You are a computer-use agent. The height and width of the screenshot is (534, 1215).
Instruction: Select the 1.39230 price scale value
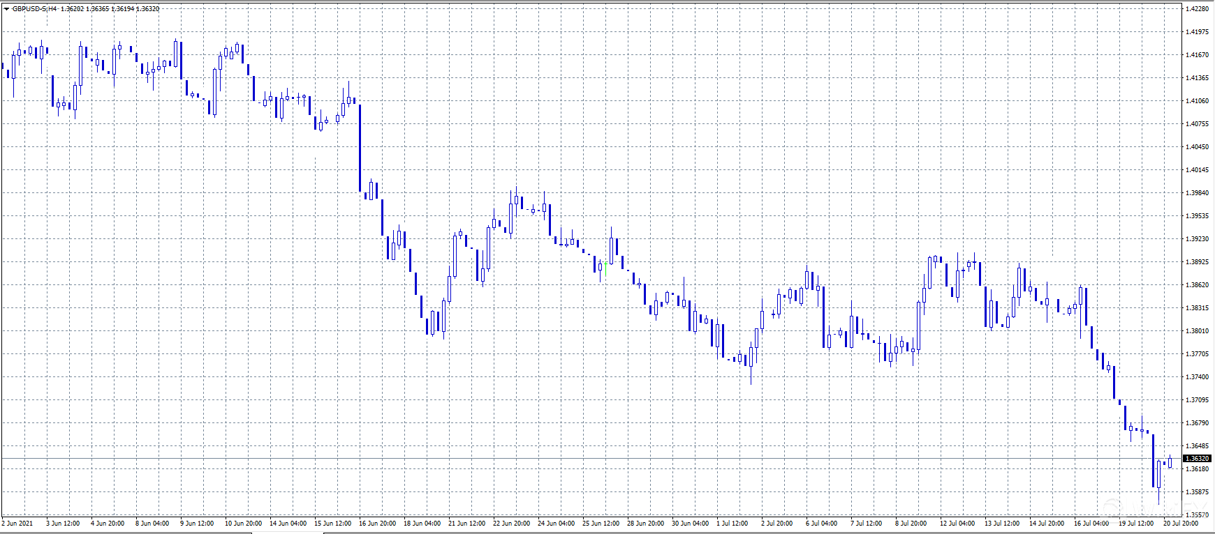[x=1197, y=239]
